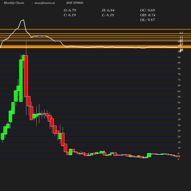The width and height of the screenshot is (191, 191).
Task: Select the tallest red candlestick
Action: (x=26, y=76)
